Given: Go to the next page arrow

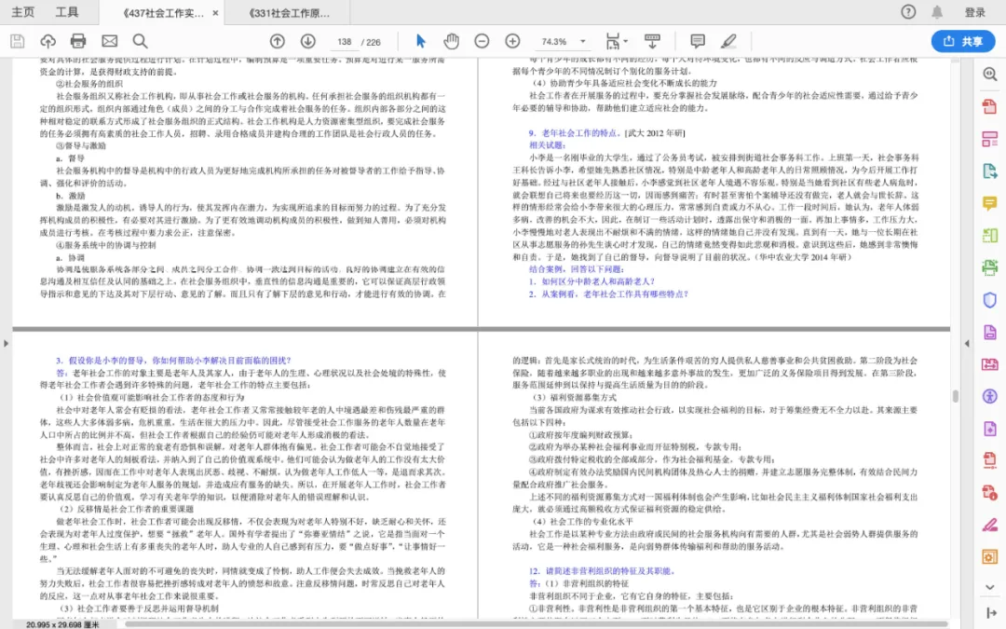Looking at the screenshot, I should [308, 41].
